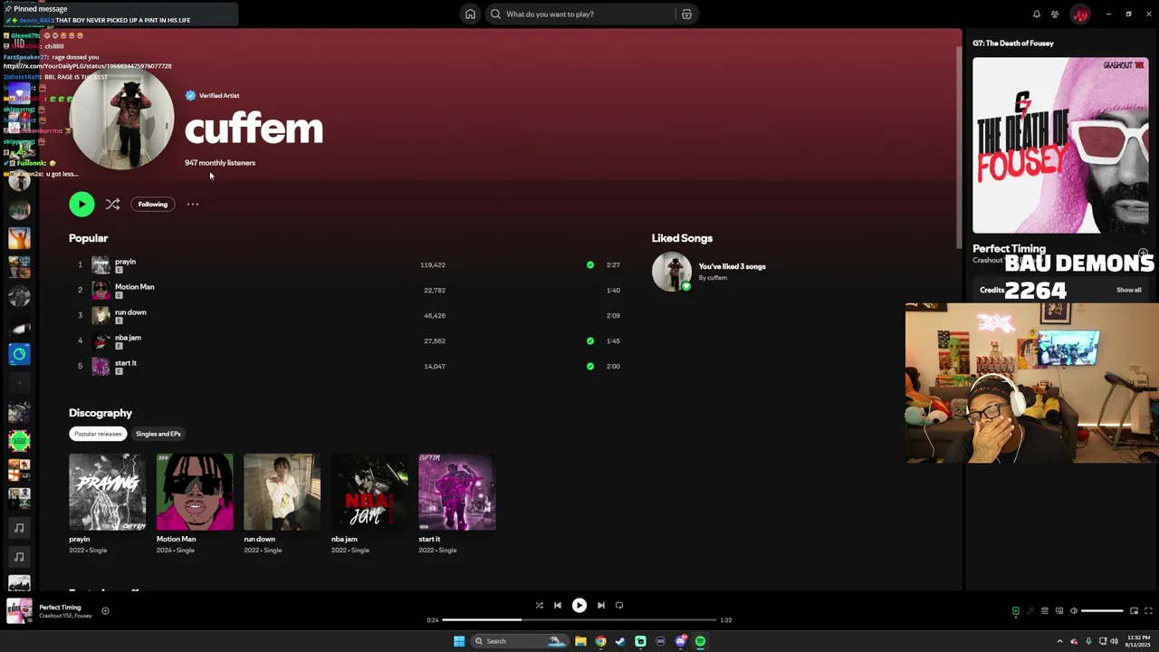1159x652 pixels.
Task: Open the start it single cover
Action: click(x=456, y=492)
